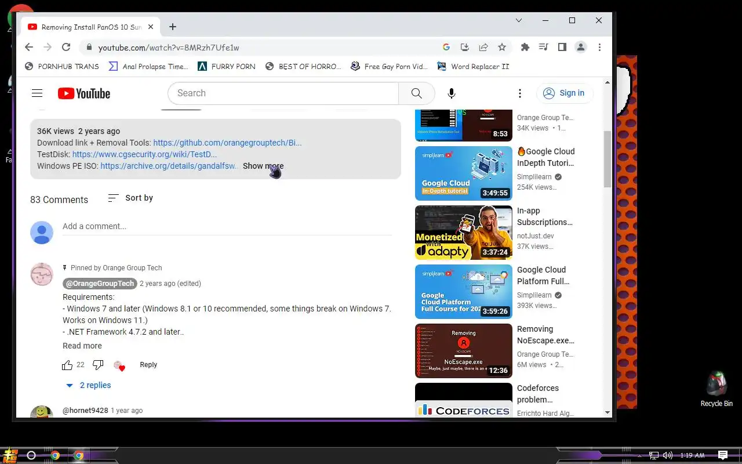The height and width of the screenshot is (464, 742).
Task: Open the notJust.dev channel name
Action: (x=536, y=236)
